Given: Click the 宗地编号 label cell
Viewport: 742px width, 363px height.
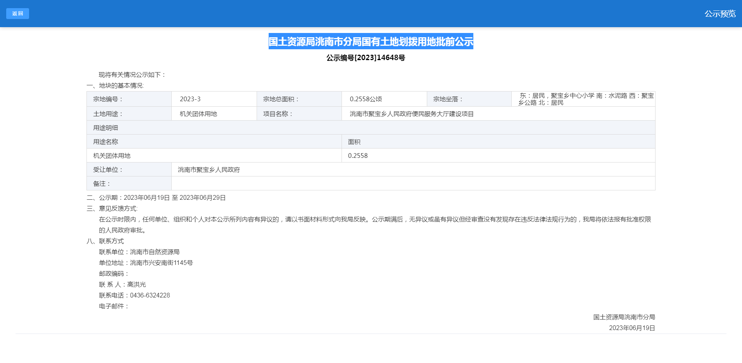Looking at the screenshot, I should click(129, 99).
